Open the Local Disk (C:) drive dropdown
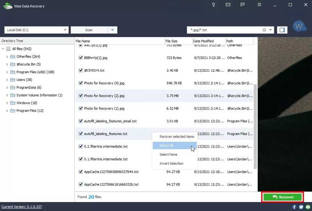 [x=36, y=30]
